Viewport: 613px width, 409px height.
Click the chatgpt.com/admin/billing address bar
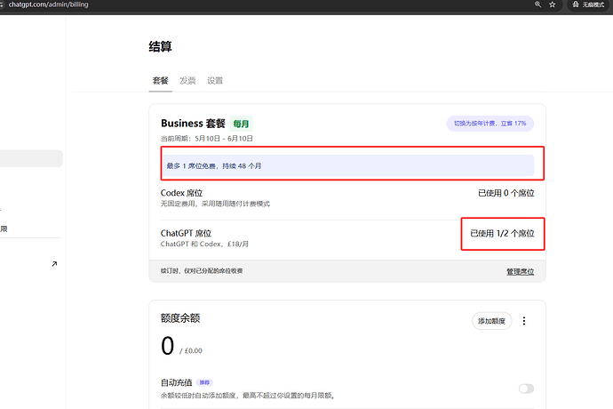coord(49,4)
